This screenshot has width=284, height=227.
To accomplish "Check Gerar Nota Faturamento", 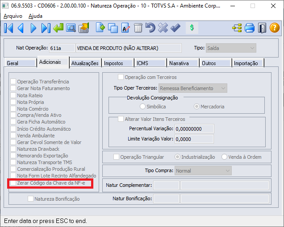I will pyautogui.click(x=13, y=88).
